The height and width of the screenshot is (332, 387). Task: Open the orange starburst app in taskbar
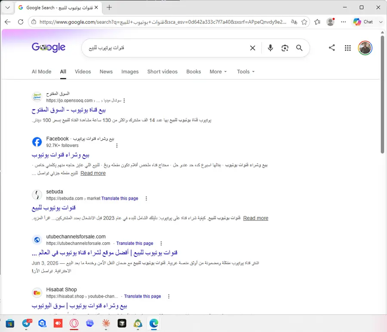pos(106,323)
